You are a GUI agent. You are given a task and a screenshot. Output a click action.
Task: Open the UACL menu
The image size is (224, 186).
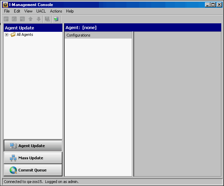click(x=41, y=11)
